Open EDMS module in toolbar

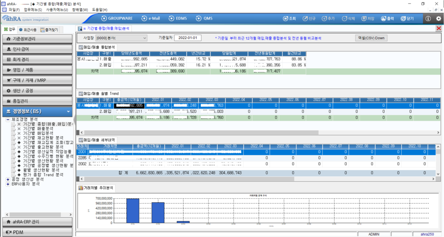178,18
